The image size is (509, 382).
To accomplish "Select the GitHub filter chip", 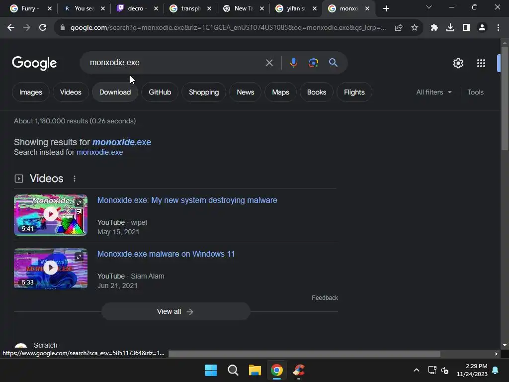I will pos(160,92).
